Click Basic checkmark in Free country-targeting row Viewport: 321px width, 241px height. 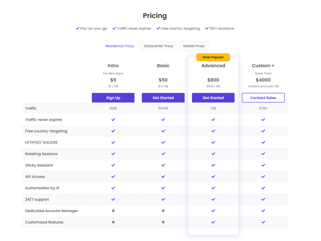coord(163,131)
